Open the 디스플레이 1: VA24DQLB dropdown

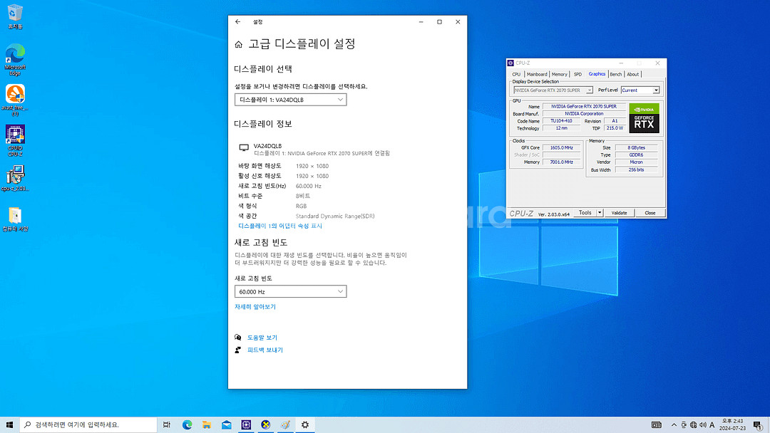pyautogui.click(x=290, y=100)
